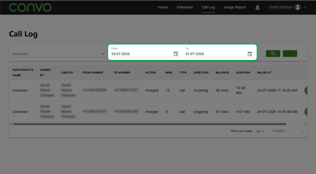Select the Call Log tab
The height and width of the screenshot is (174, 316).
coord(208,7)
